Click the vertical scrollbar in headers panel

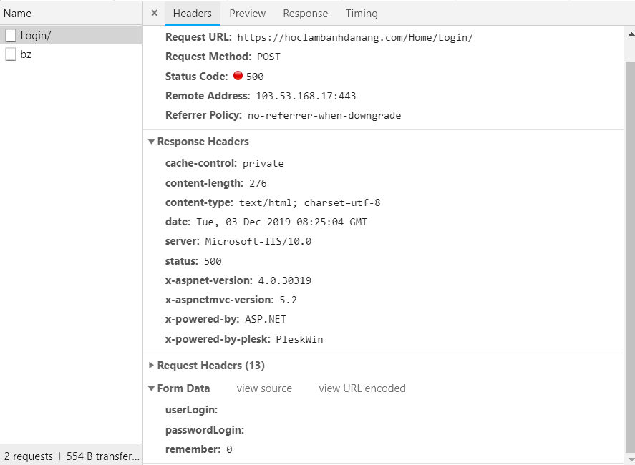pyautogui.click(x=630, y=250)
